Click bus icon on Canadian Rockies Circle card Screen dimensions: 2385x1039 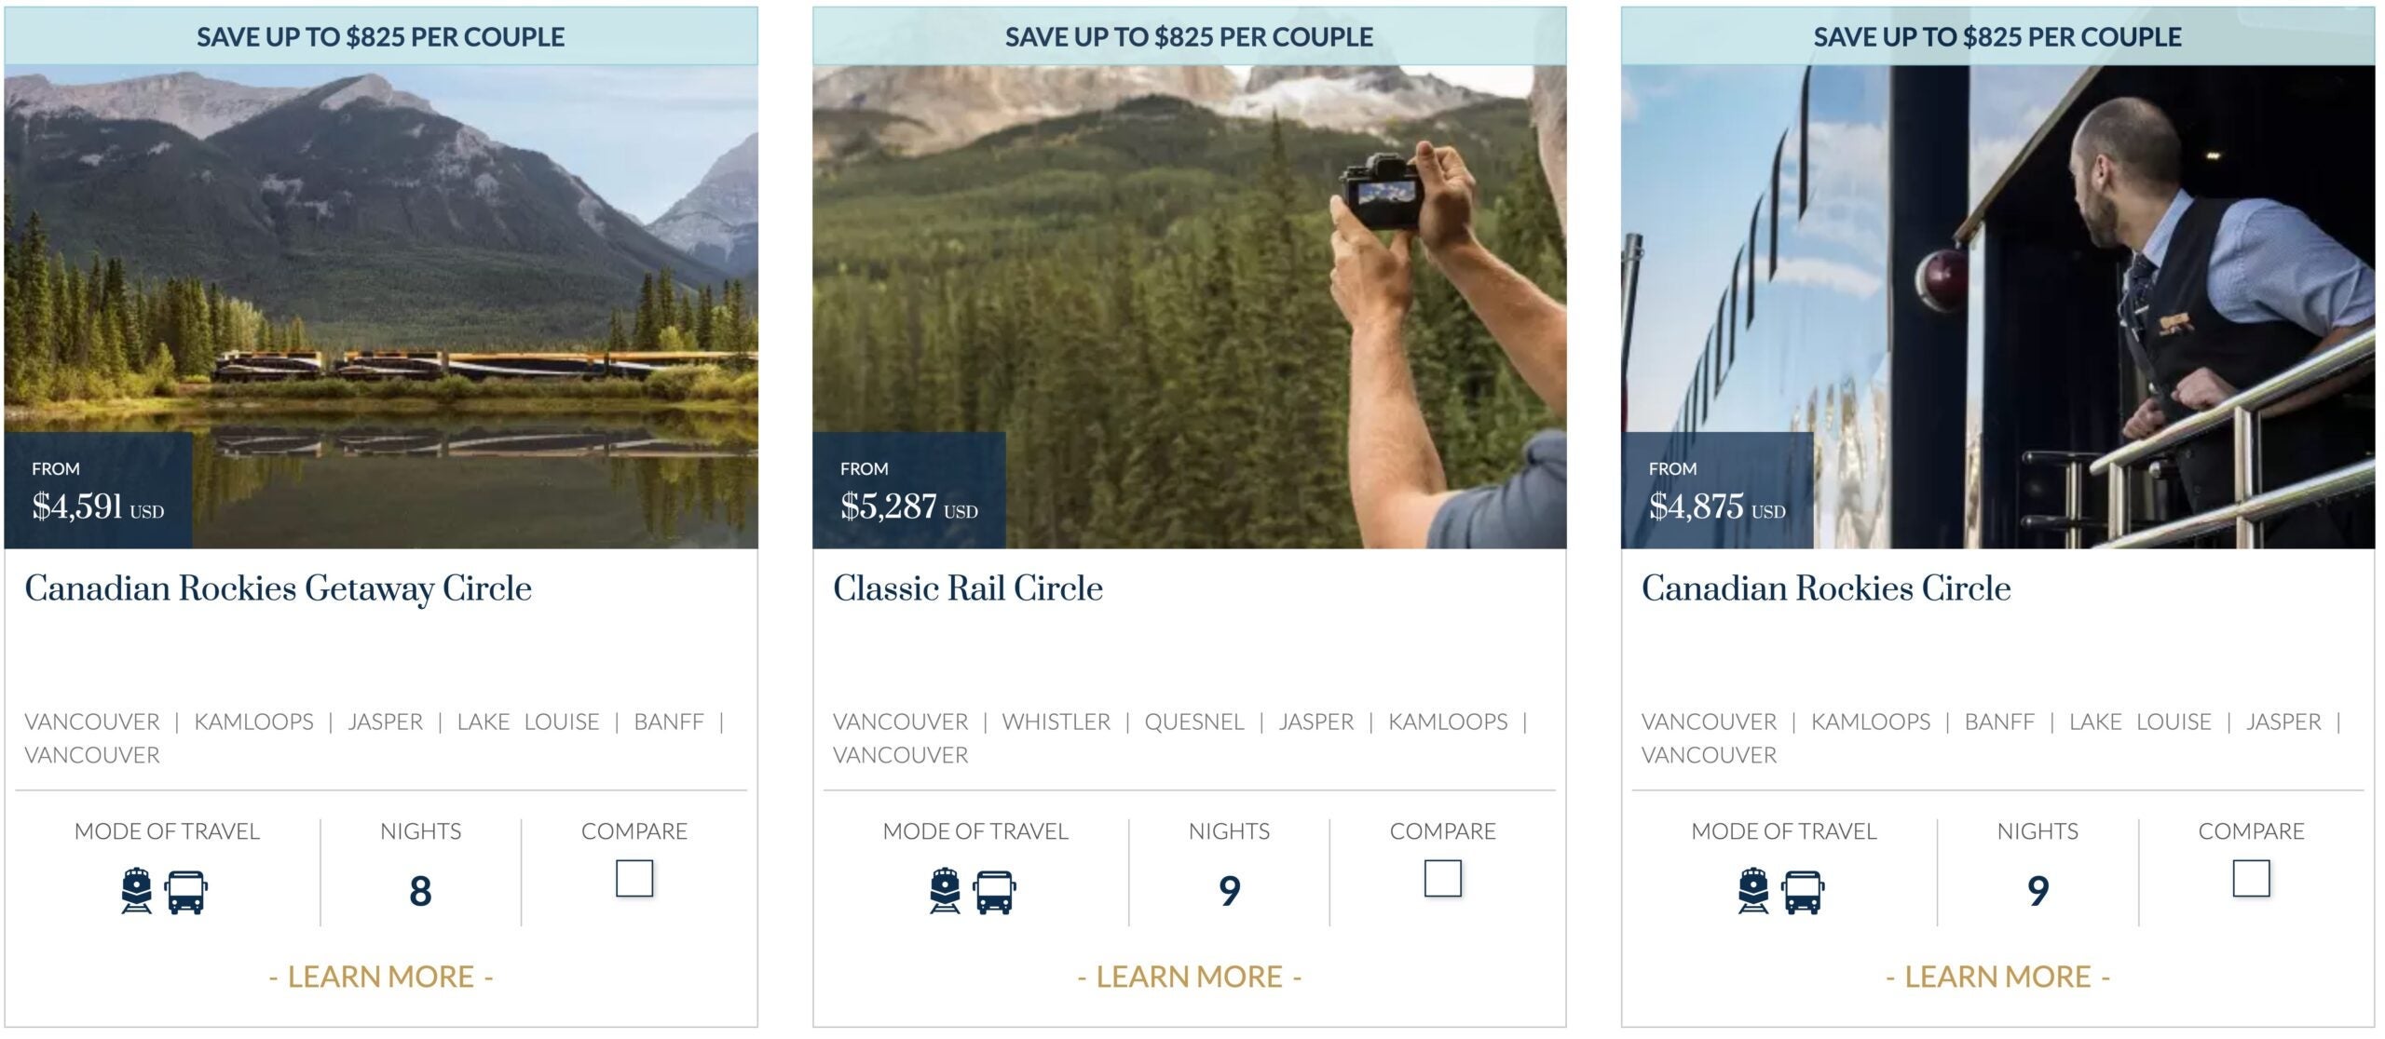point(1803,892)
